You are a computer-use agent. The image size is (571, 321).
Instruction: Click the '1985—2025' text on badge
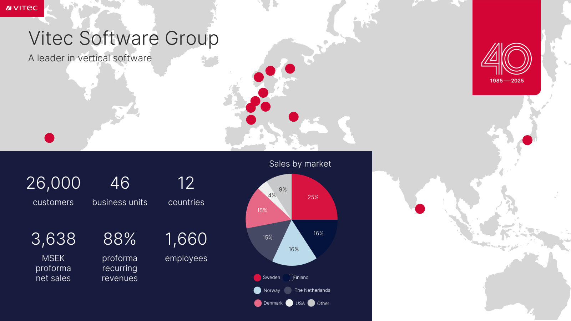point(507,81)
